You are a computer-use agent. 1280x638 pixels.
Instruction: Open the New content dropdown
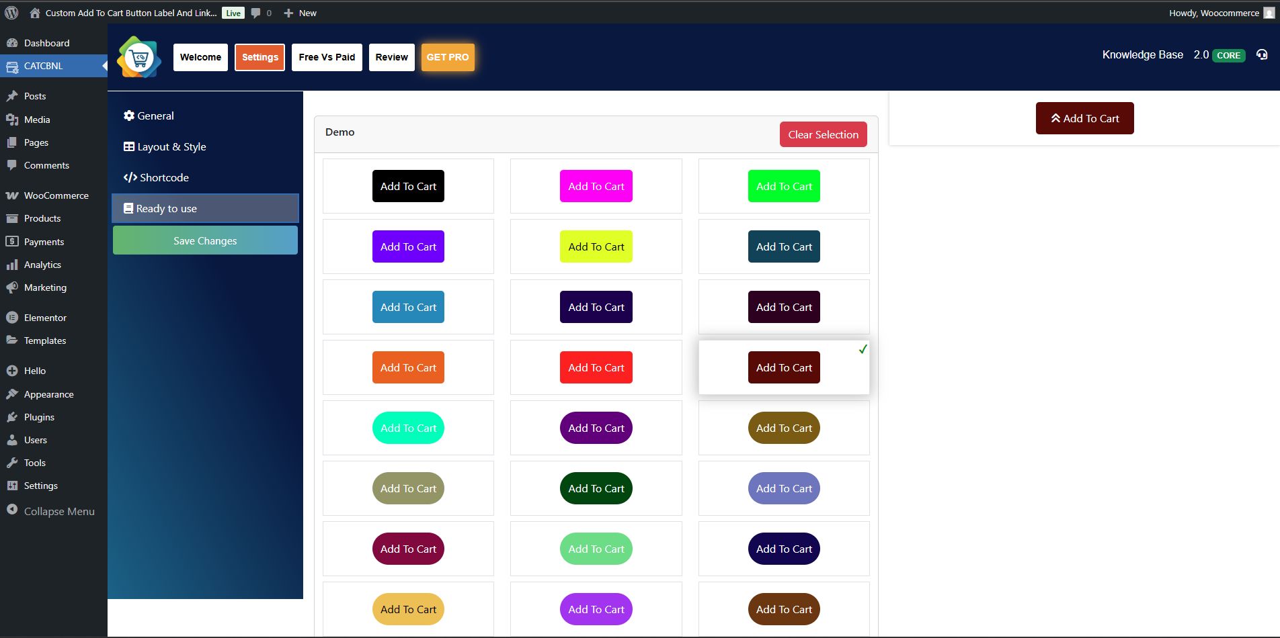coord(301,13)
